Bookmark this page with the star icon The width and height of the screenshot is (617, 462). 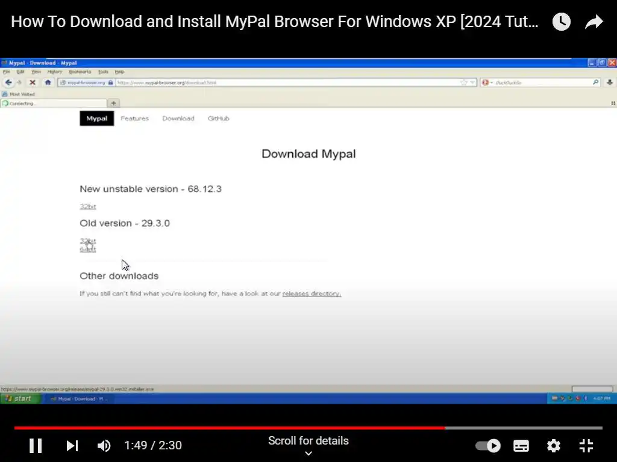click(x=464, y=82)
